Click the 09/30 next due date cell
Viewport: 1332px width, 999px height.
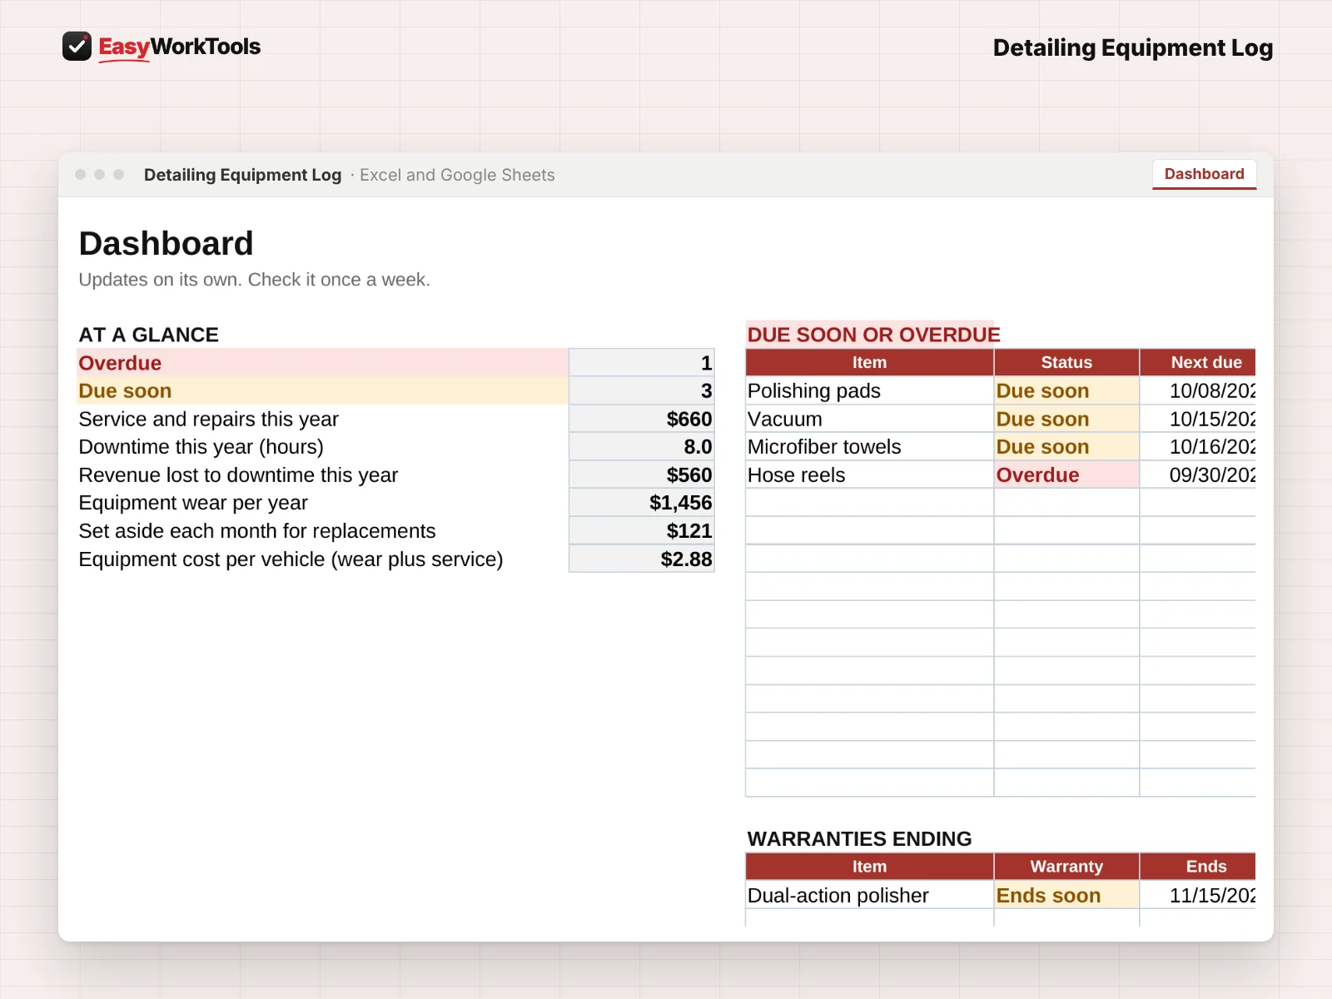[x=1198, y=475]
